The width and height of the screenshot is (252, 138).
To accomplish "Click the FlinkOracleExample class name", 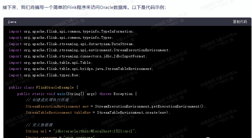I will click(55, 88).
